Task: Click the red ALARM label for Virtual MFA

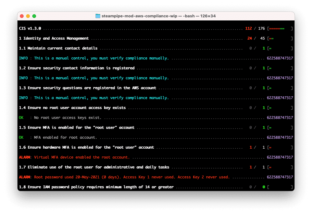Action: [25, 157]
